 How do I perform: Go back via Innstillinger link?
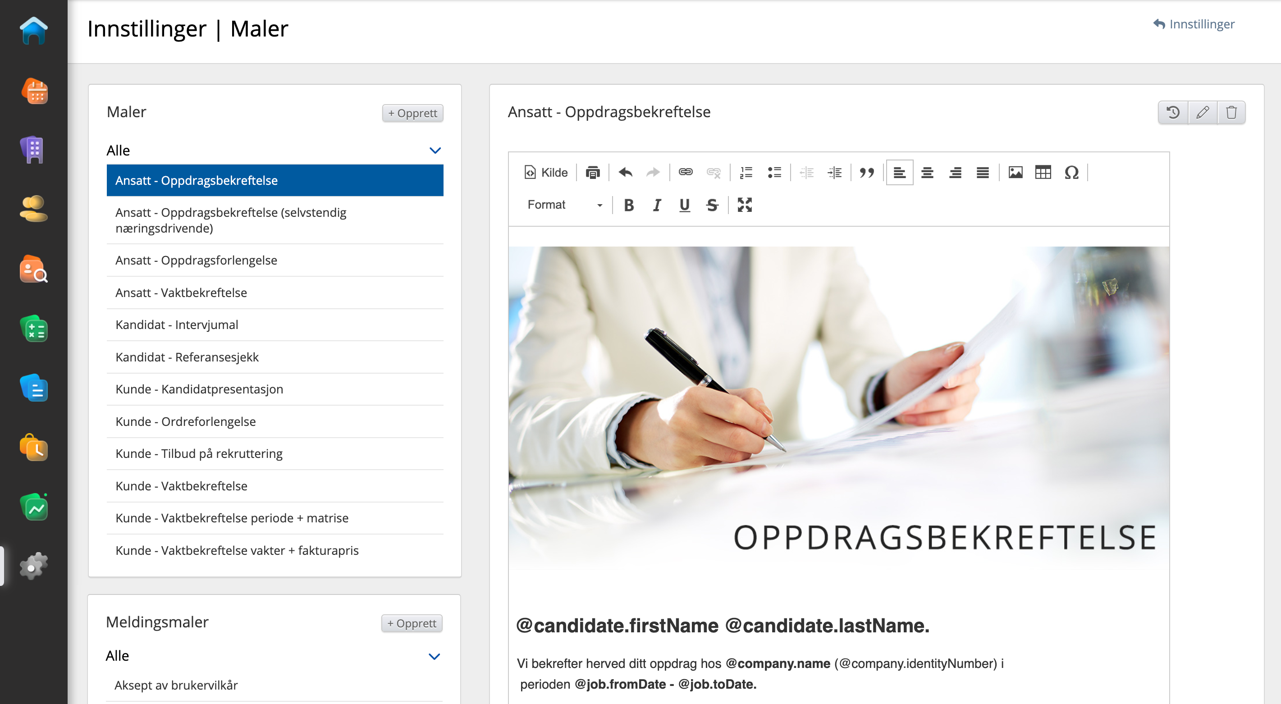pyautogui.click(x=1194, y=24)
